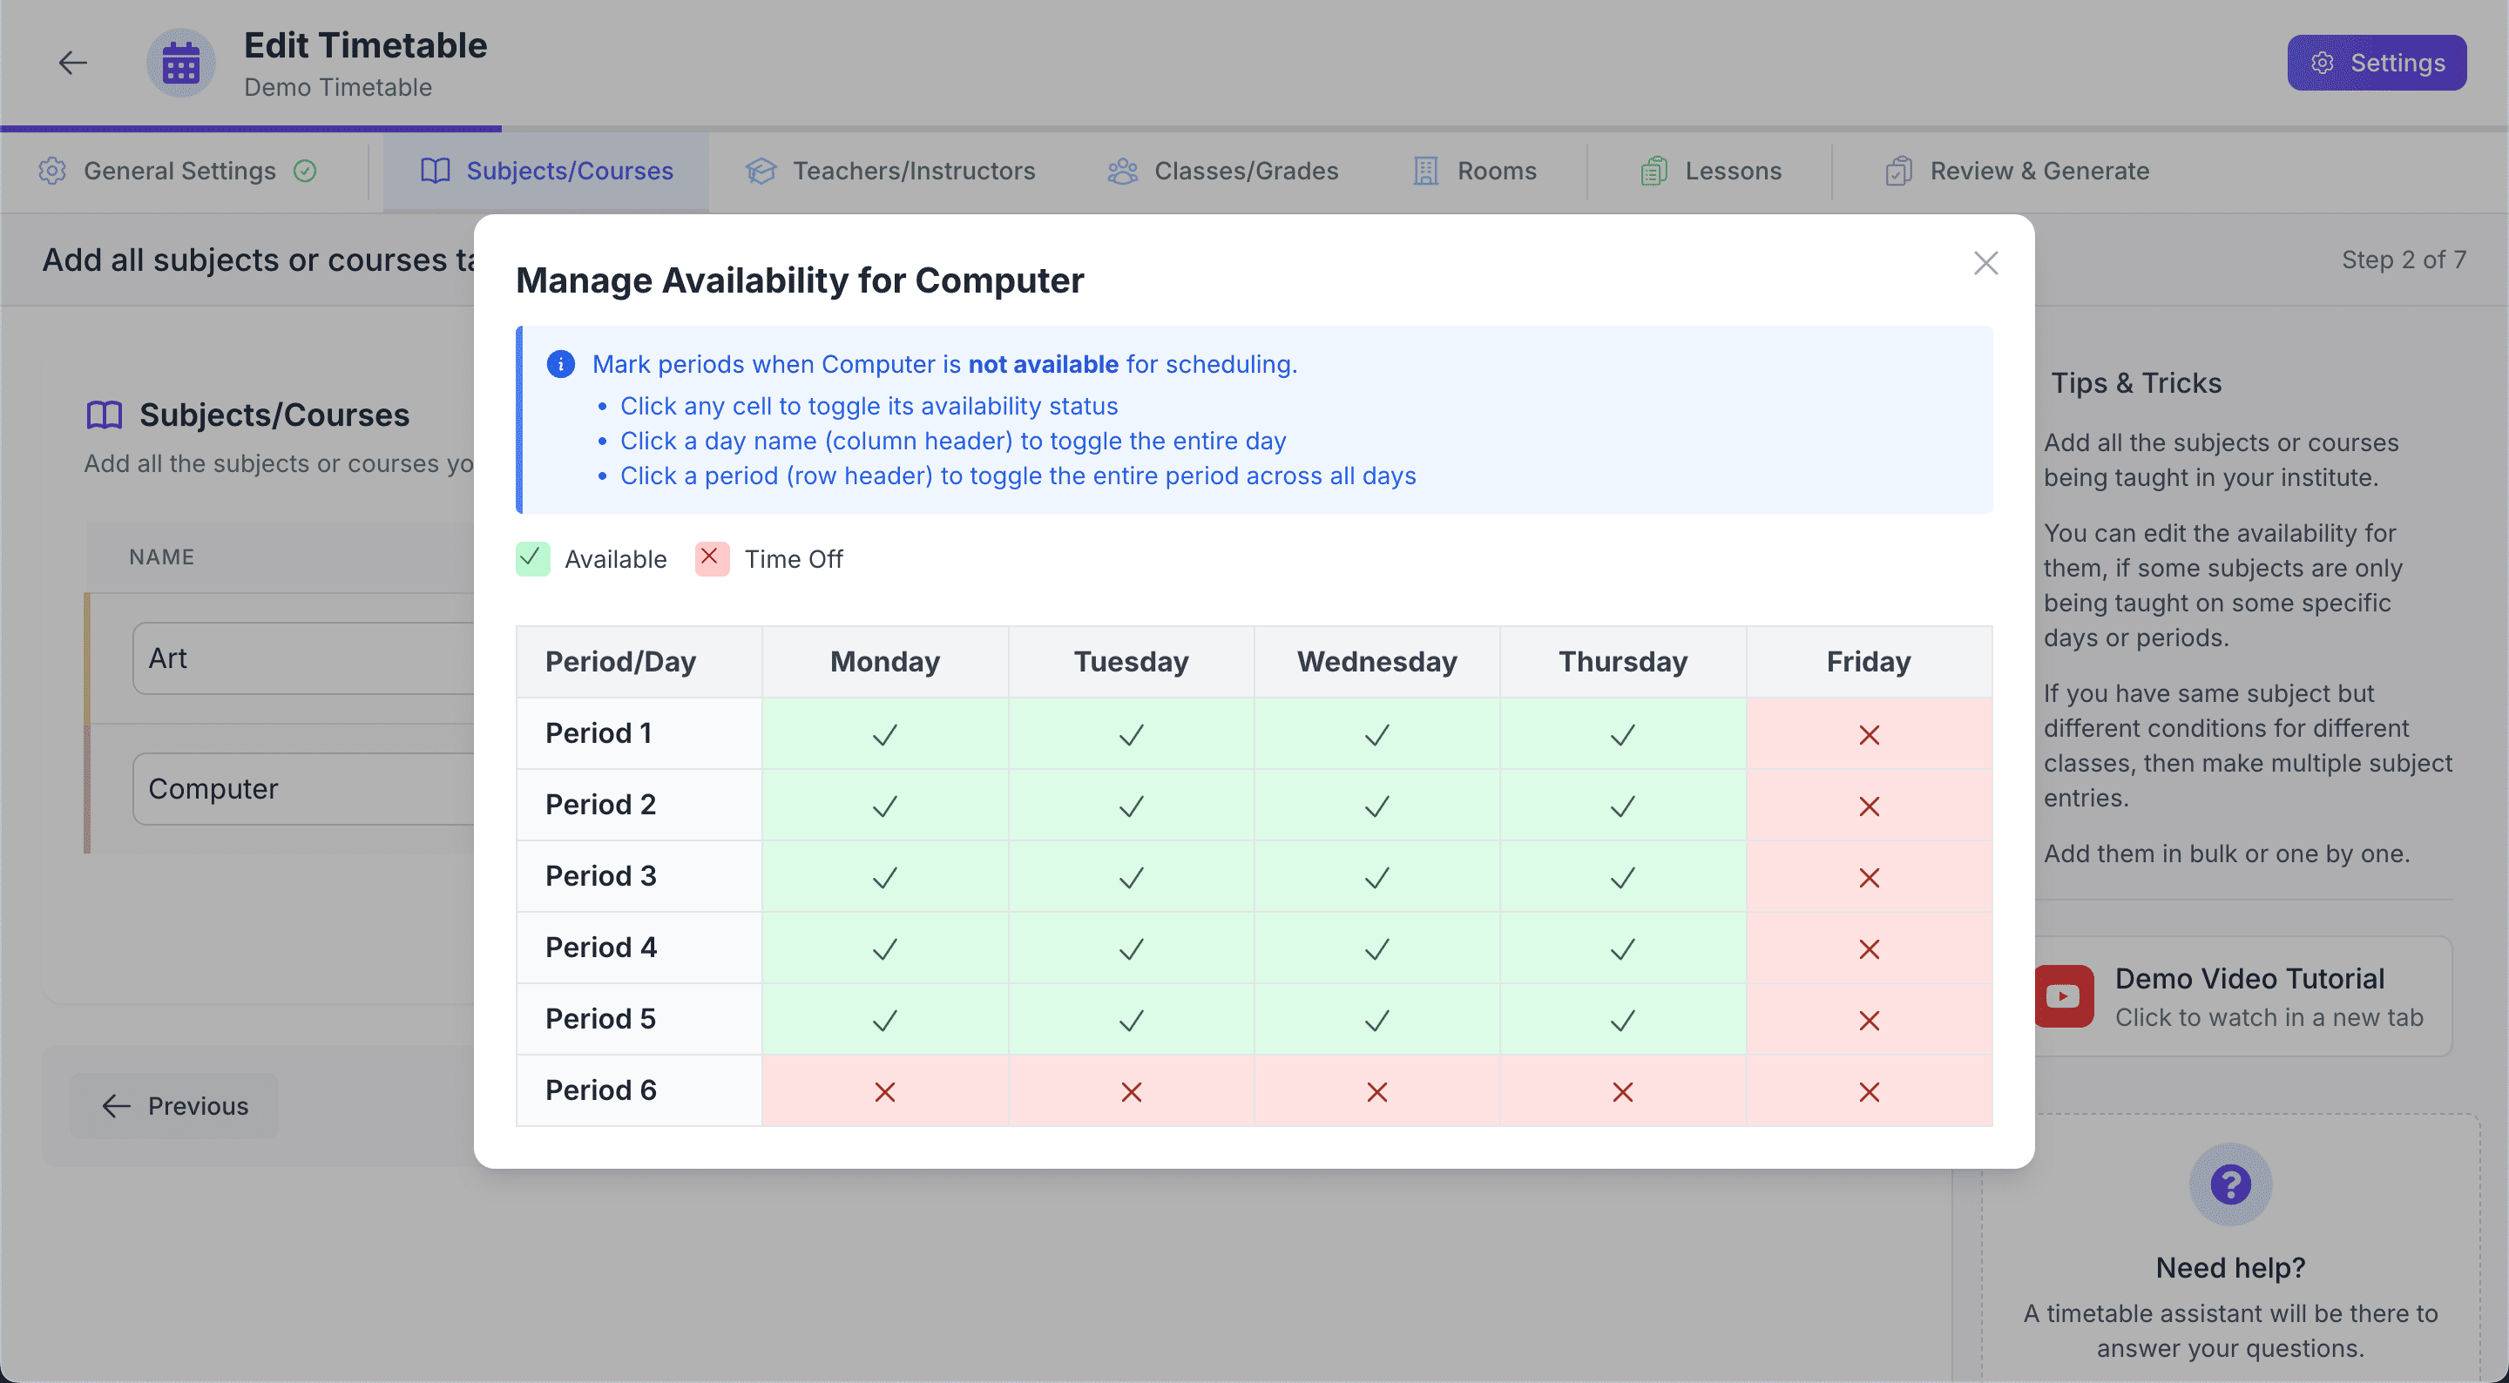Click the Step 2 of 7 label
The height and width of the screenshot is (1383, 2509).
click(x=2404, y=259)
